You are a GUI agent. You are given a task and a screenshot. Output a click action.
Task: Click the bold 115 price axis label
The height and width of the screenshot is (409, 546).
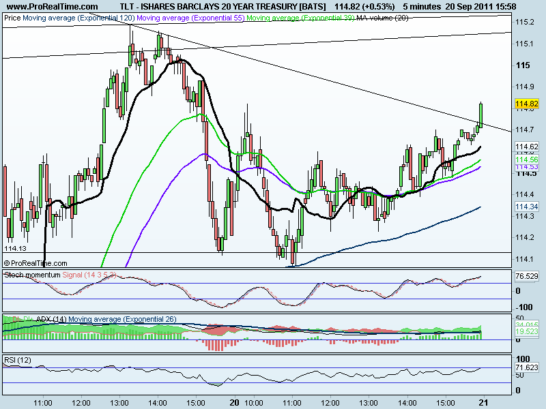click(523, 65)
